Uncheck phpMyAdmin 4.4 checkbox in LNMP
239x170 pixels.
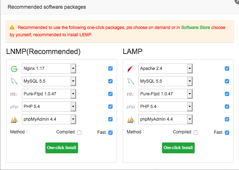(110, 119)
